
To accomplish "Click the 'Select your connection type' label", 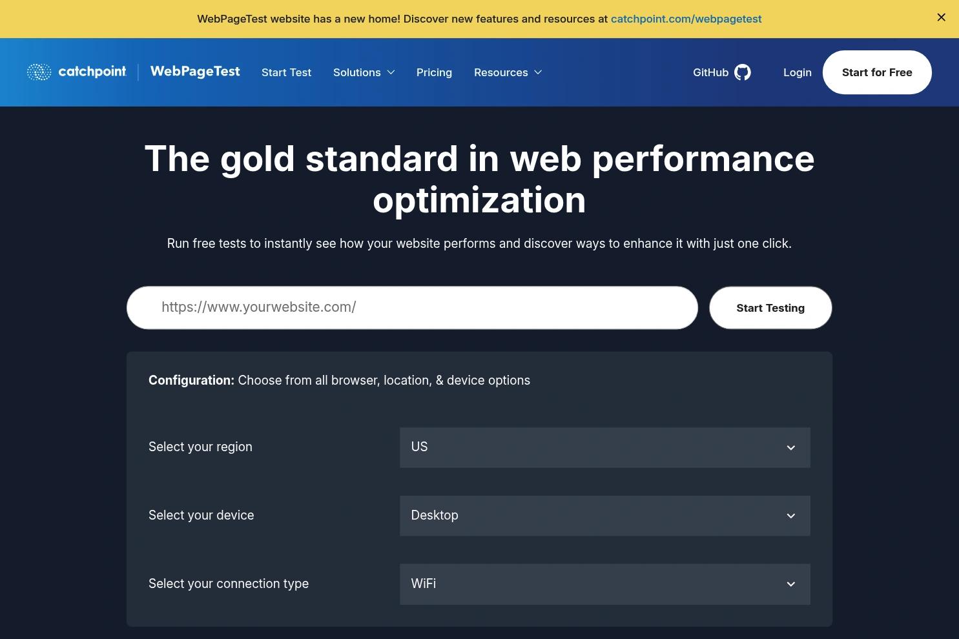I will point(229,583).
